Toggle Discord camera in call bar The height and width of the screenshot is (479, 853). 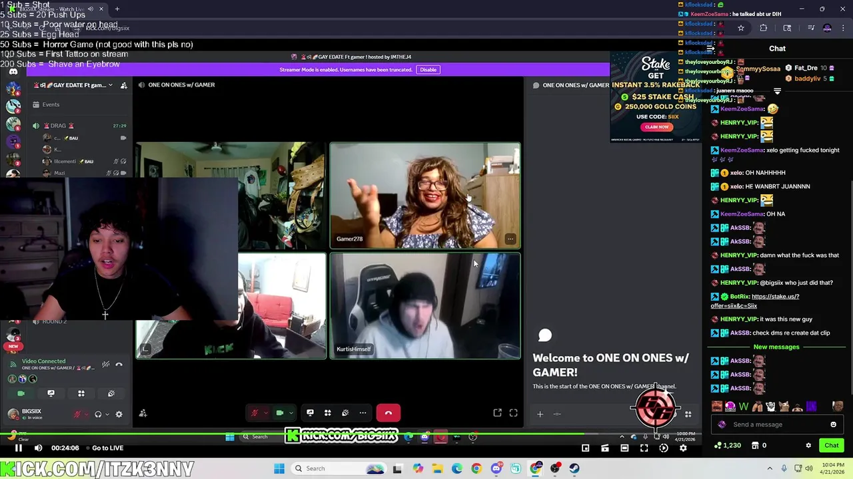click(280, 413)
